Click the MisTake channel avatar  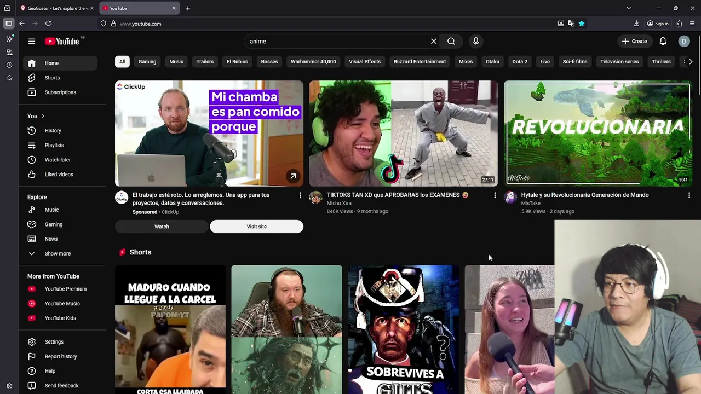pos(510,198)
